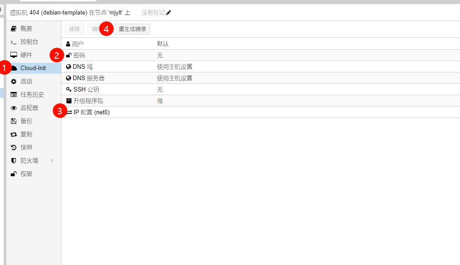Click the 权限 unlock icon
460x265 pixels.
click(x=14, y=174)
